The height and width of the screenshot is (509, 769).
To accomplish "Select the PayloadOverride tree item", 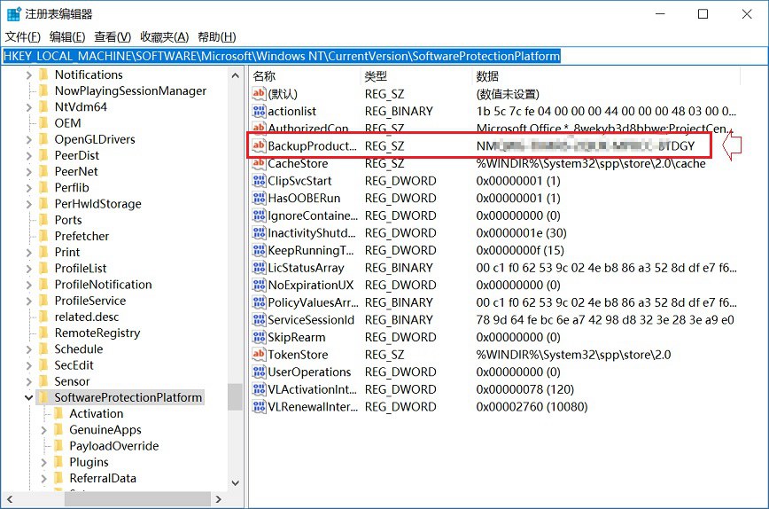I will click(x=113, y=446).
